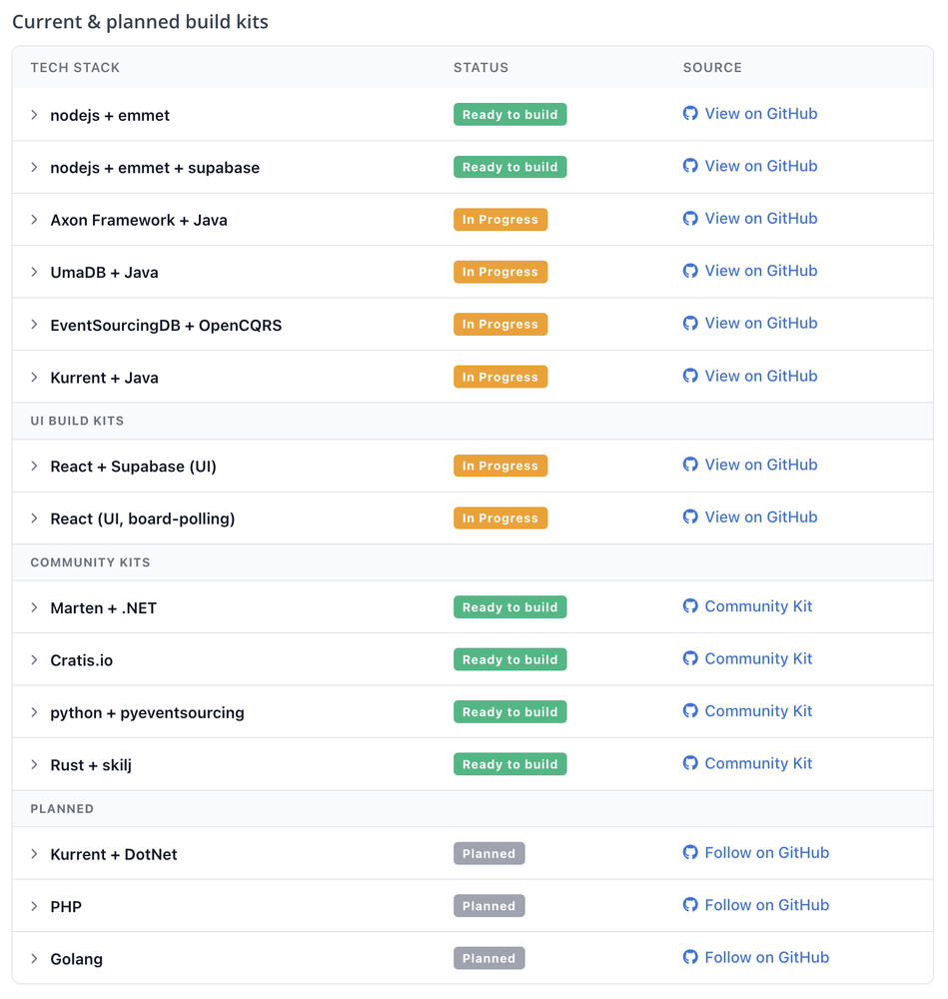Open View on GitHub for nodejs + emmet
This screenshot has height=999, width=948.
(x=760, y=114)
